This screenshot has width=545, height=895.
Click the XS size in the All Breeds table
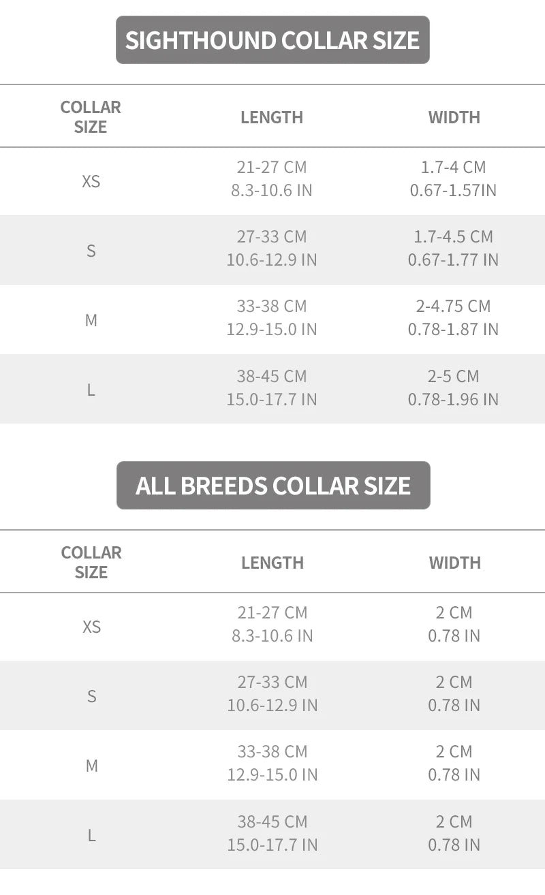[x=91, y=627]
